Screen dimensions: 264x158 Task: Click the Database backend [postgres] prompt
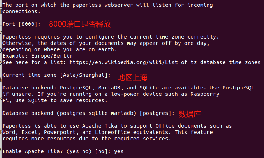tap(88, 113)
